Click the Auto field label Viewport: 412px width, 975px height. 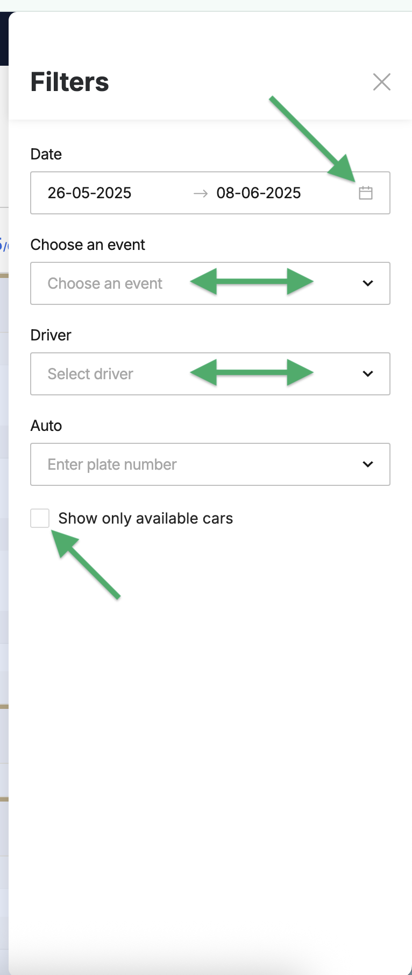pyautogui.click(x=46, y=426)
